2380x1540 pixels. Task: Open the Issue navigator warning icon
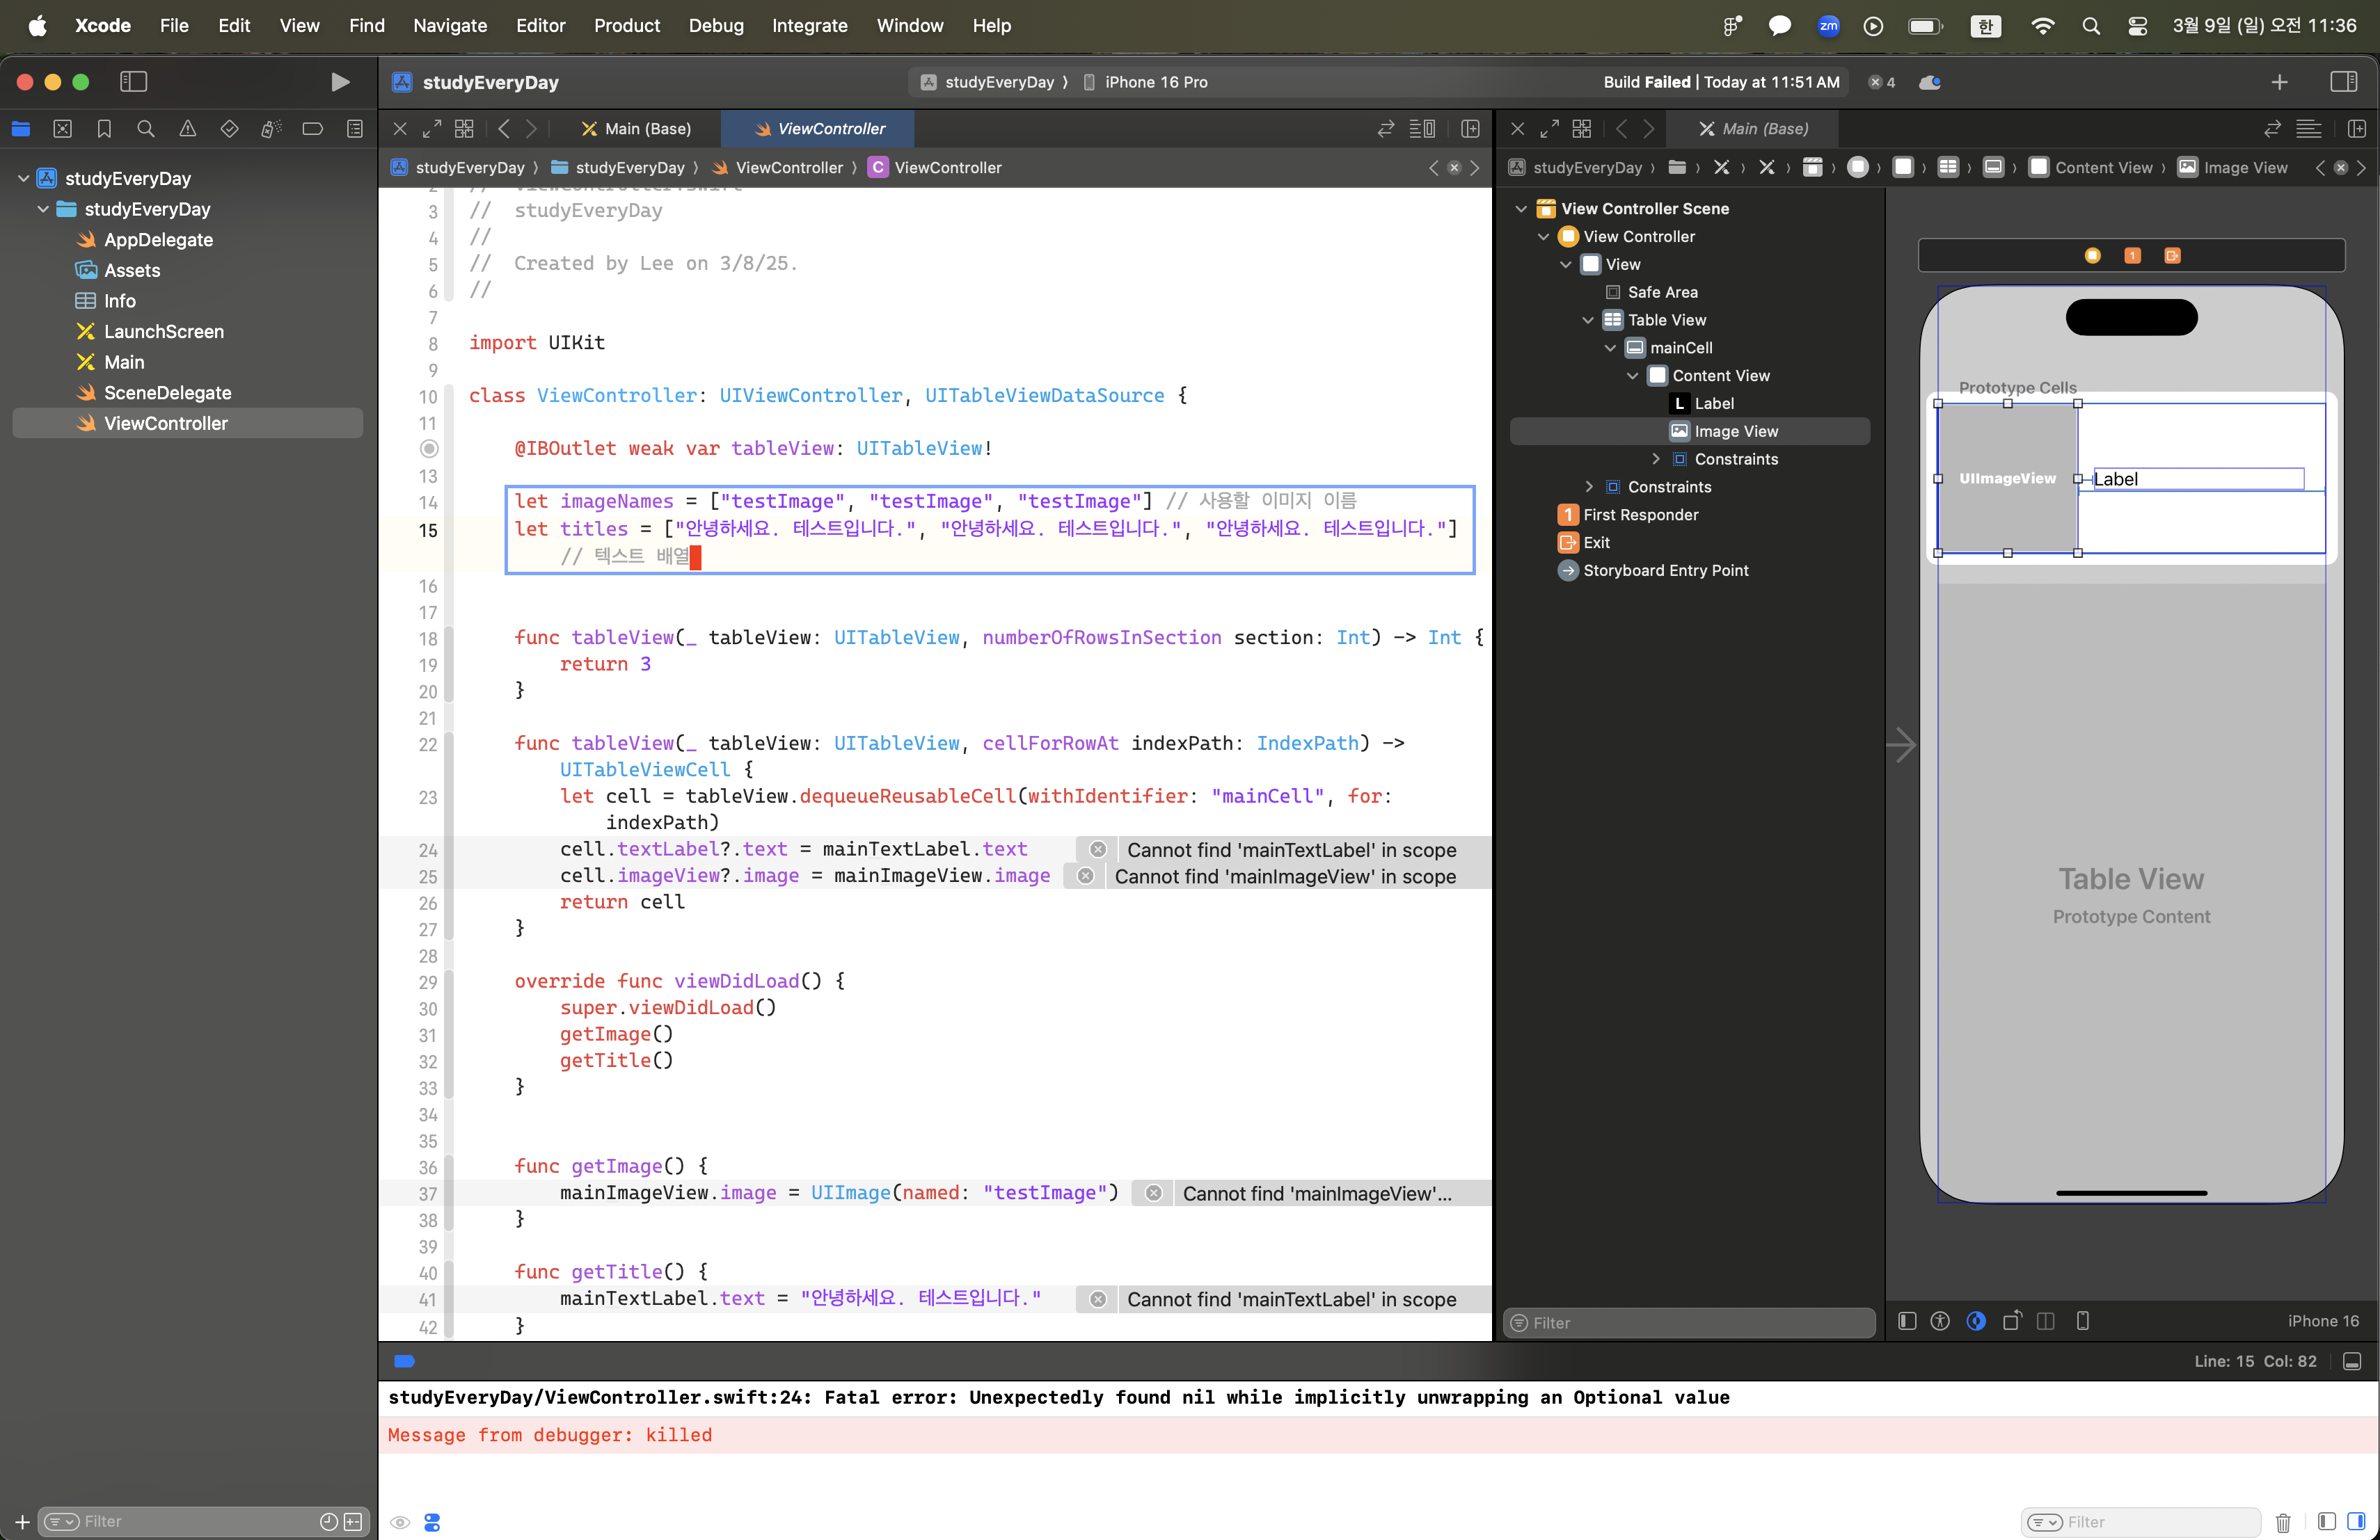point(188,129)
